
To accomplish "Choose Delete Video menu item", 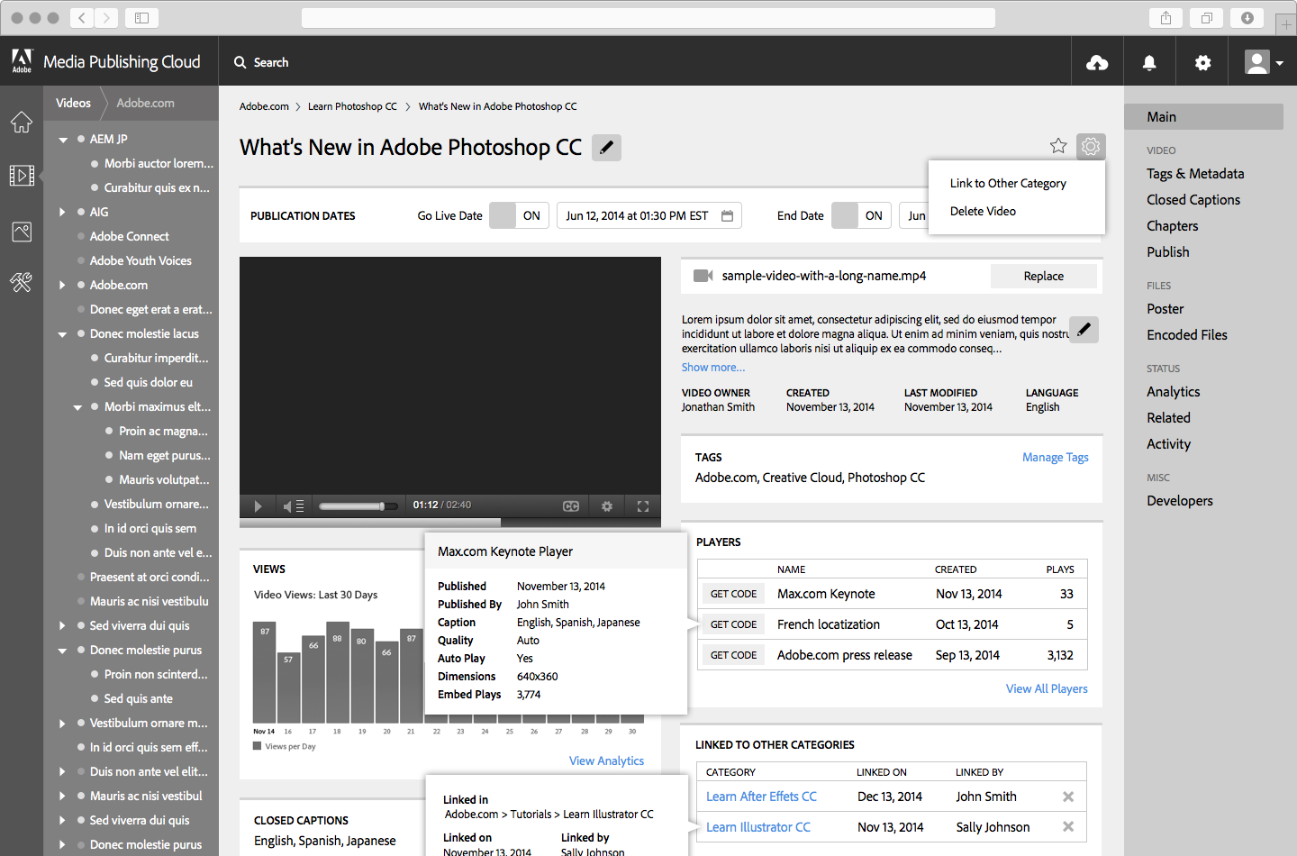I will (983, 211).
